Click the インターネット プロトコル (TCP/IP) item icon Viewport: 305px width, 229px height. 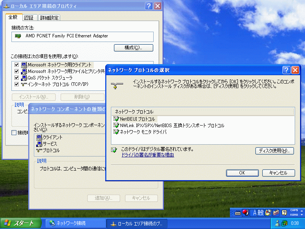pyautogui.click(x=24, y=84)
